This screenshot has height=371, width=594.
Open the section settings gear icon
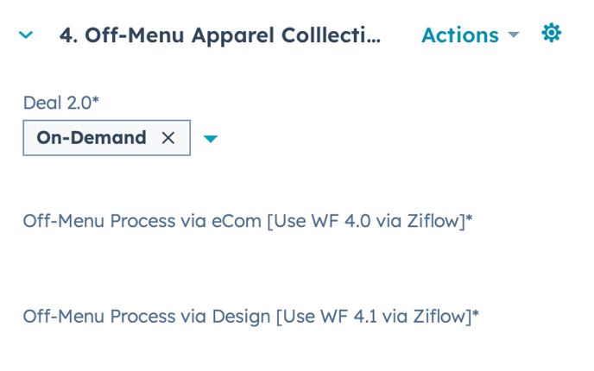[551, 34]
